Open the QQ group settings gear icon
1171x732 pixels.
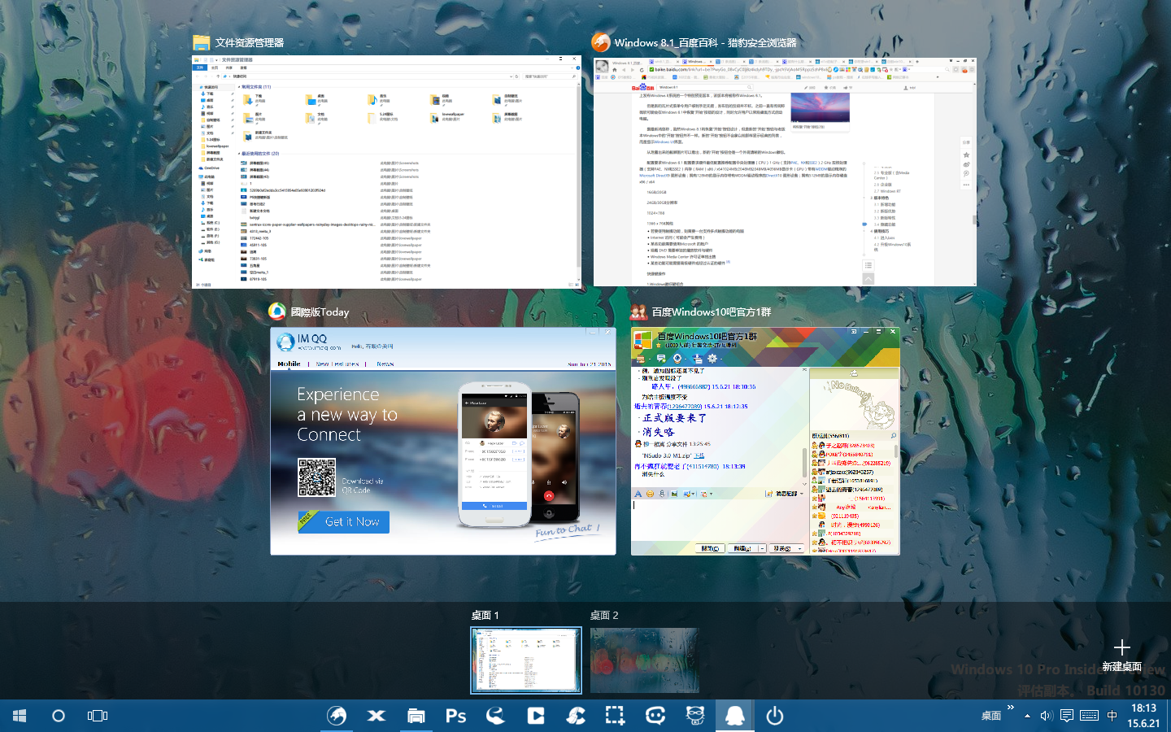point(712,359)
